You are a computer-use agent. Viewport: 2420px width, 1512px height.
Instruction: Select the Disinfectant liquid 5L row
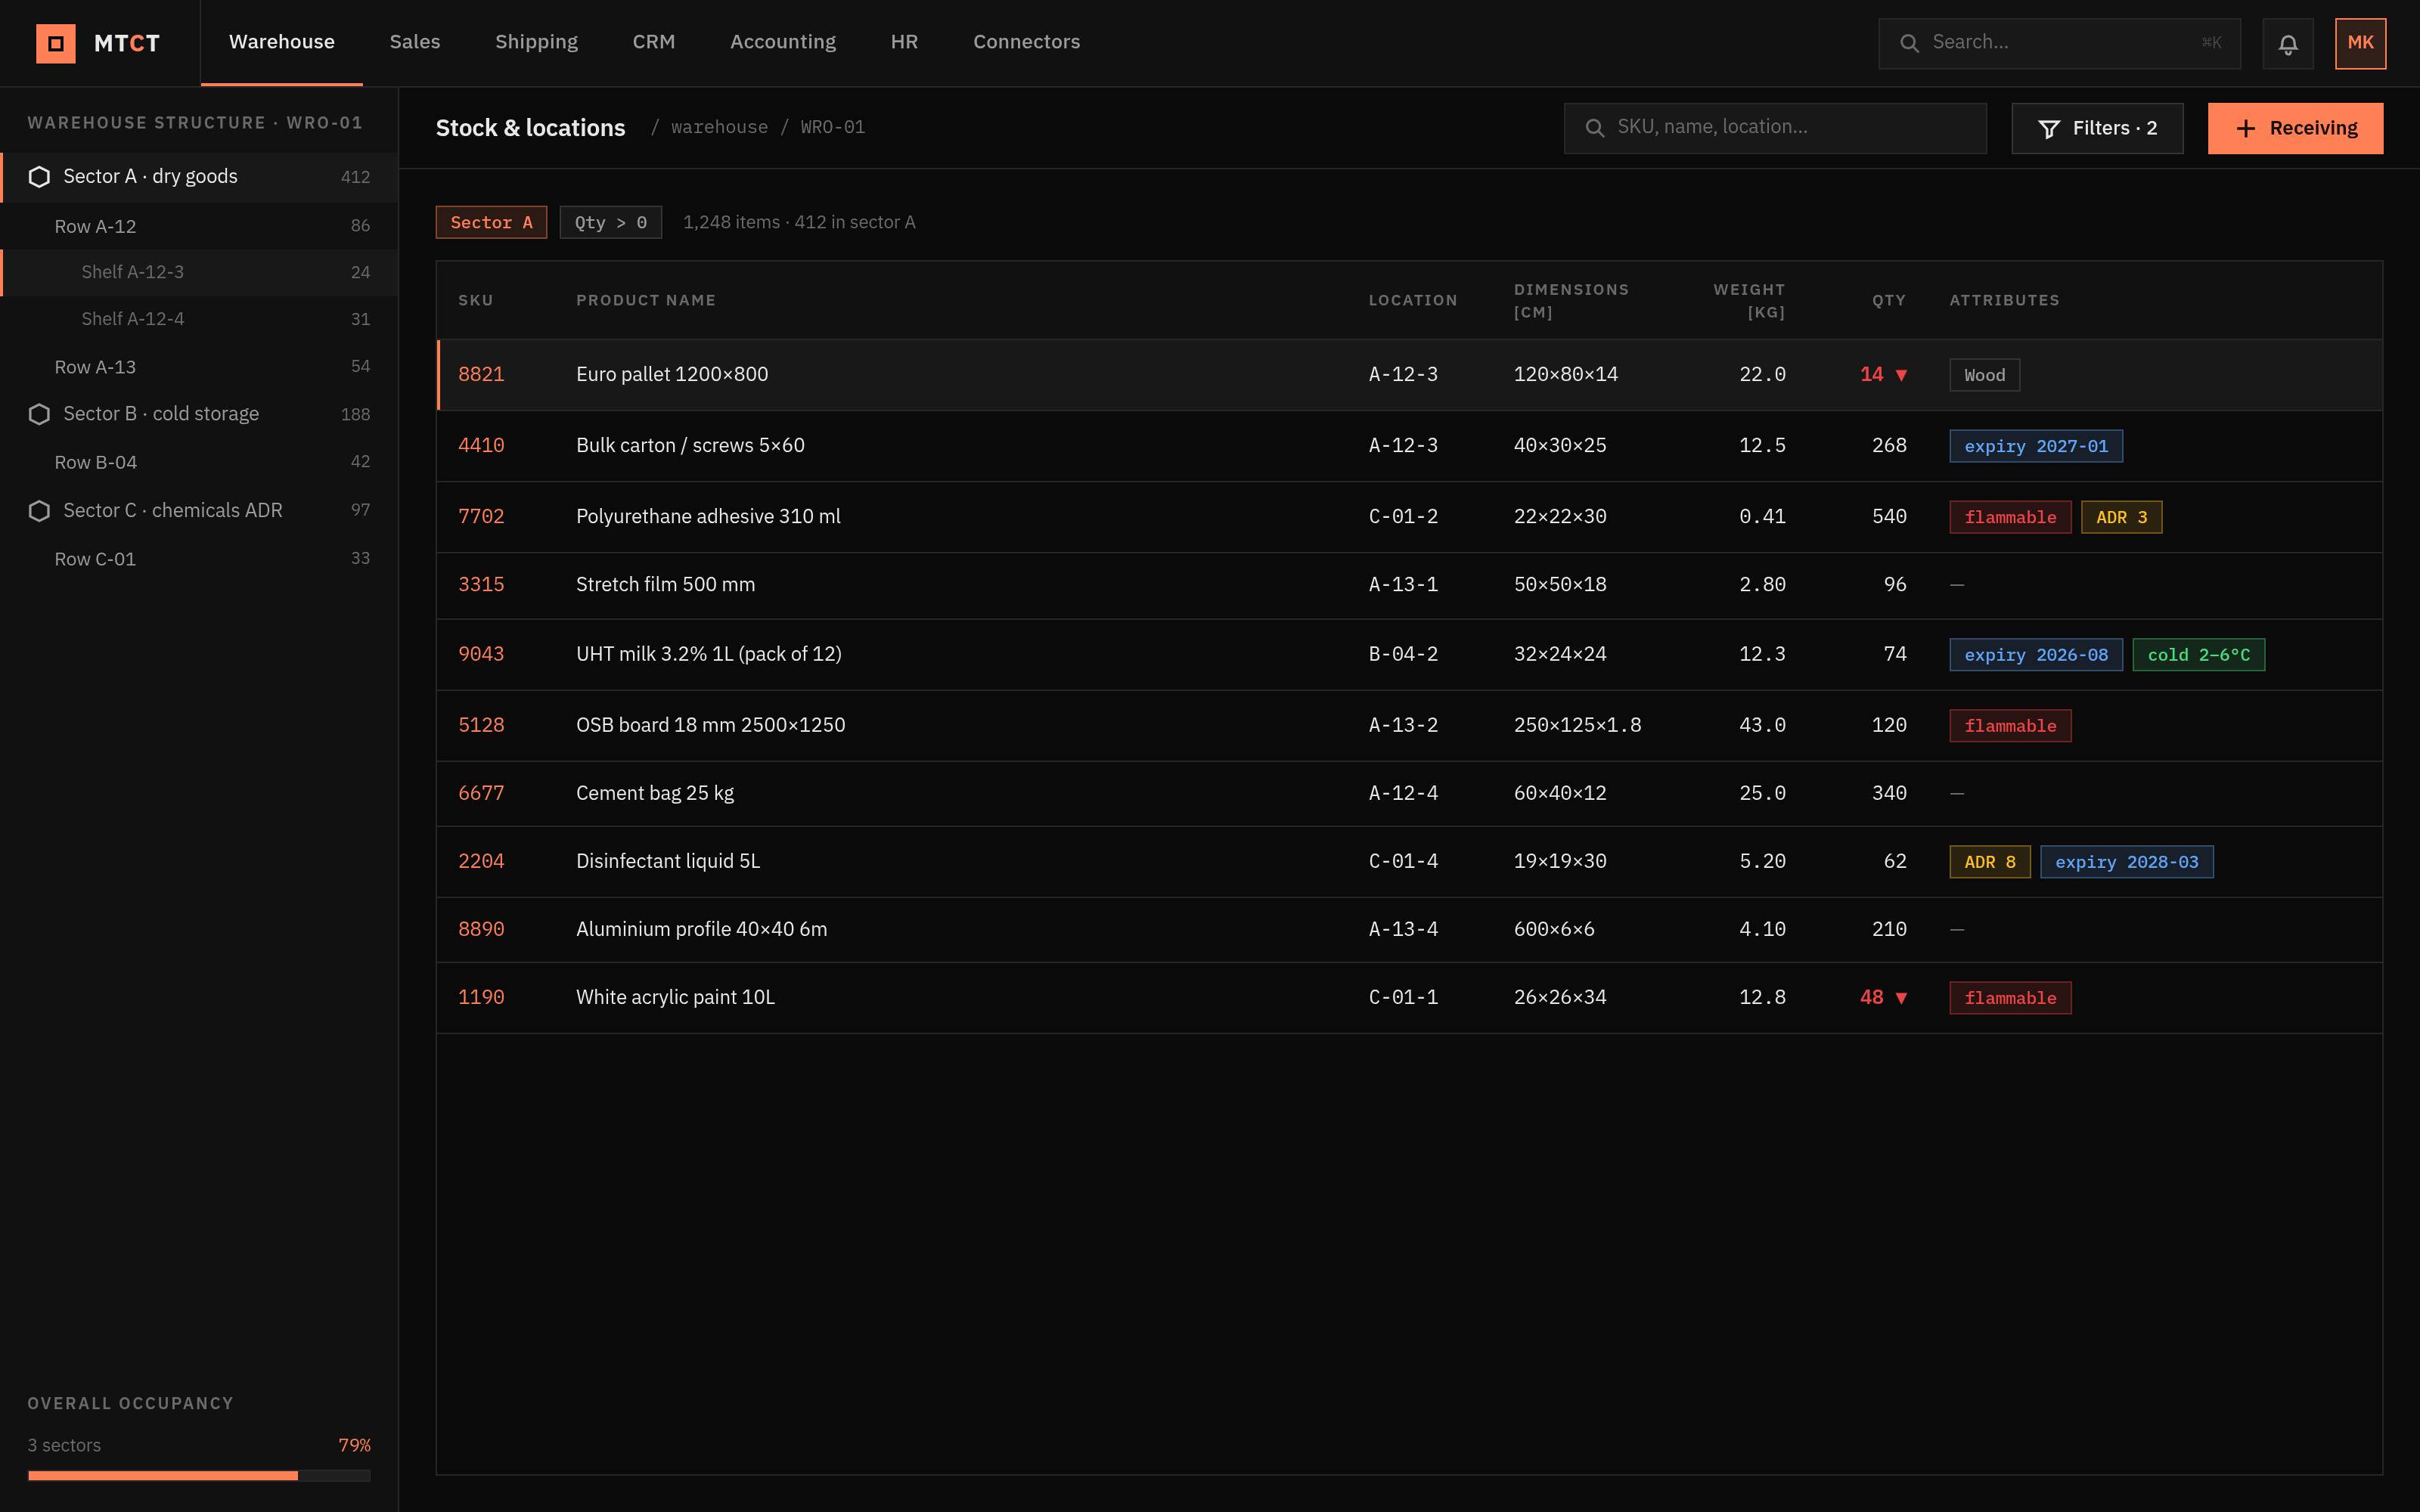click(1409, 862)
